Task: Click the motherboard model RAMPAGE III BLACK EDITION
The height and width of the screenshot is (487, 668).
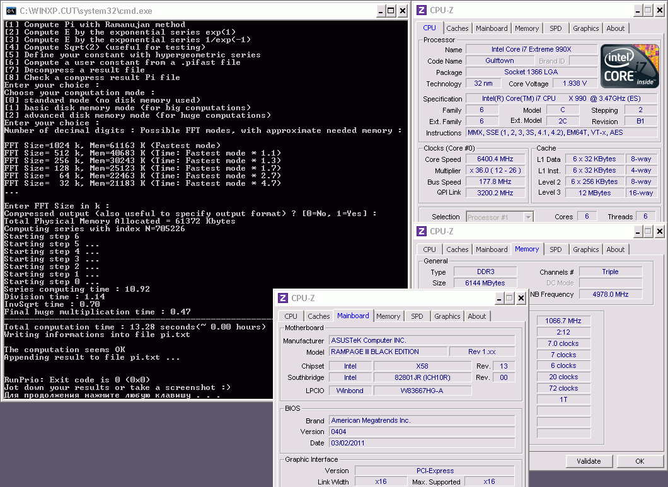Action: click(389, 352)
